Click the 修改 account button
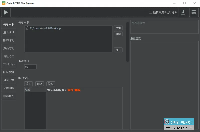This screenshot has height=132, width=200. pyautogui.click(x=51, y=84)
